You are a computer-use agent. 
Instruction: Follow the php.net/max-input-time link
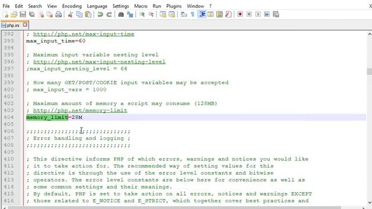coord(84,34)
